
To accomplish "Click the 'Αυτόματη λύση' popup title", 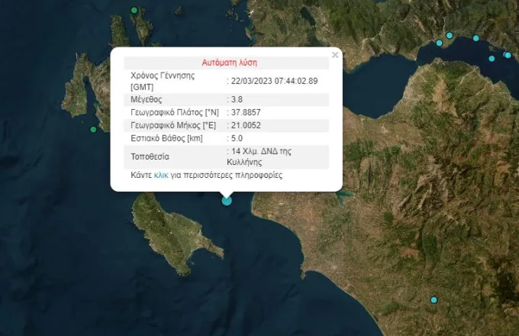I will 234,62.
